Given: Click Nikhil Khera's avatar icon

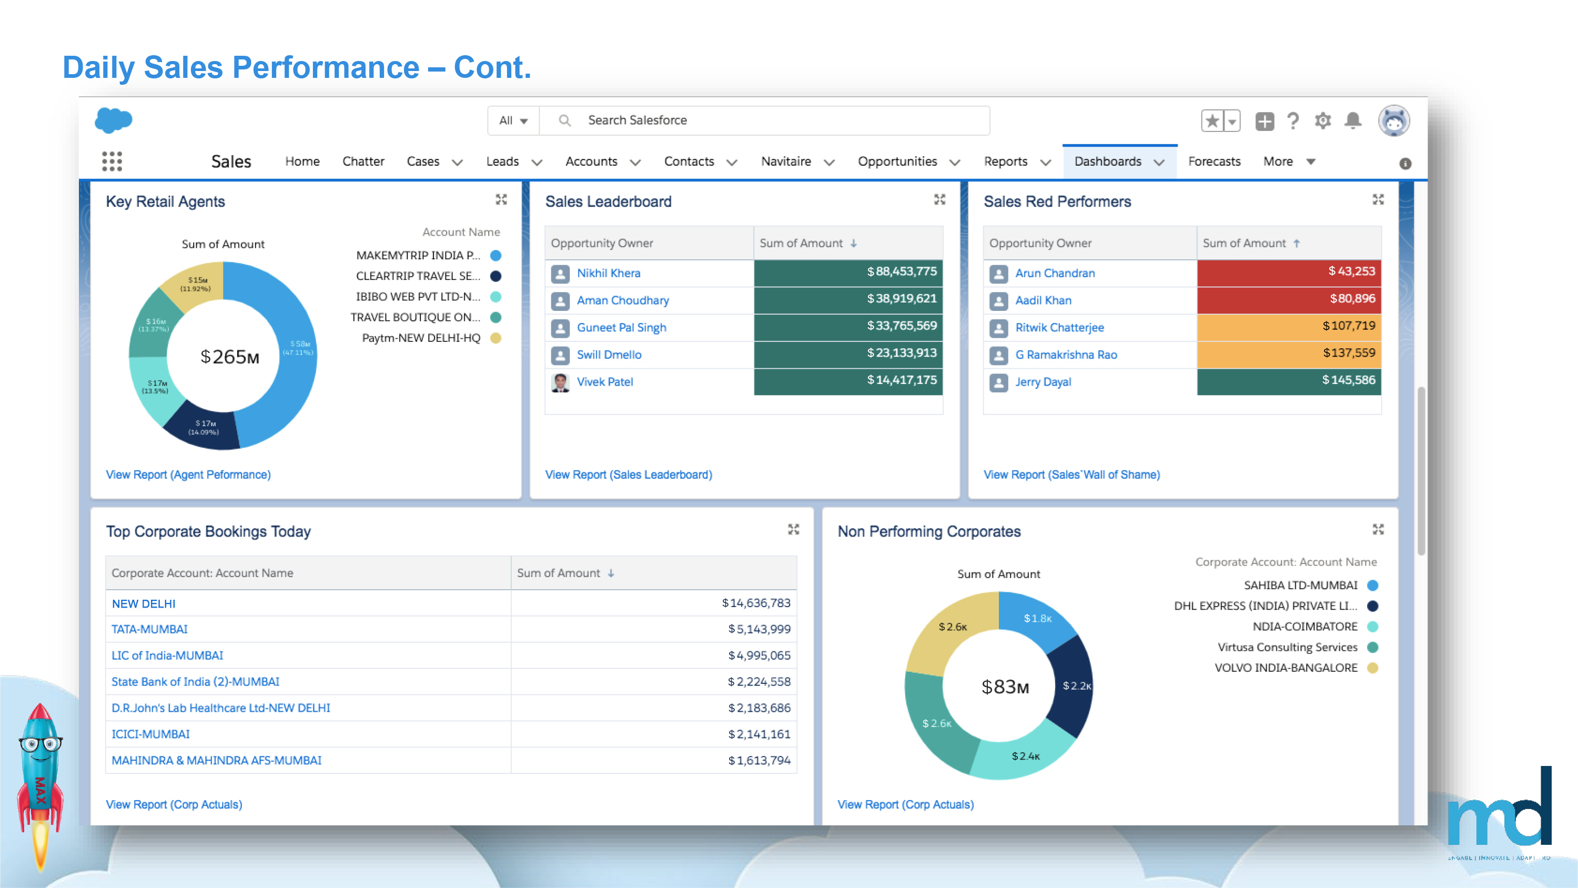Looking at the screenshot, I should click(560, 274).
